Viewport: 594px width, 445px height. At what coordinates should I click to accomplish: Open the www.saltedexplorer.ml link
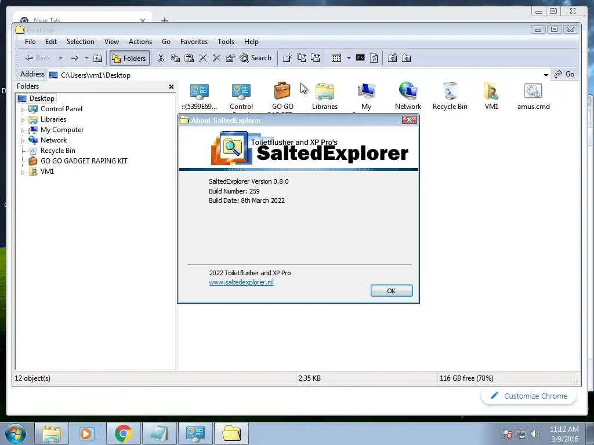(x=241, y=282)
